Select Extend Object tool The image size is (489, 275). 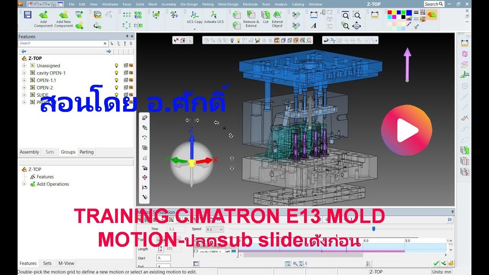click(x=277, y=19)
